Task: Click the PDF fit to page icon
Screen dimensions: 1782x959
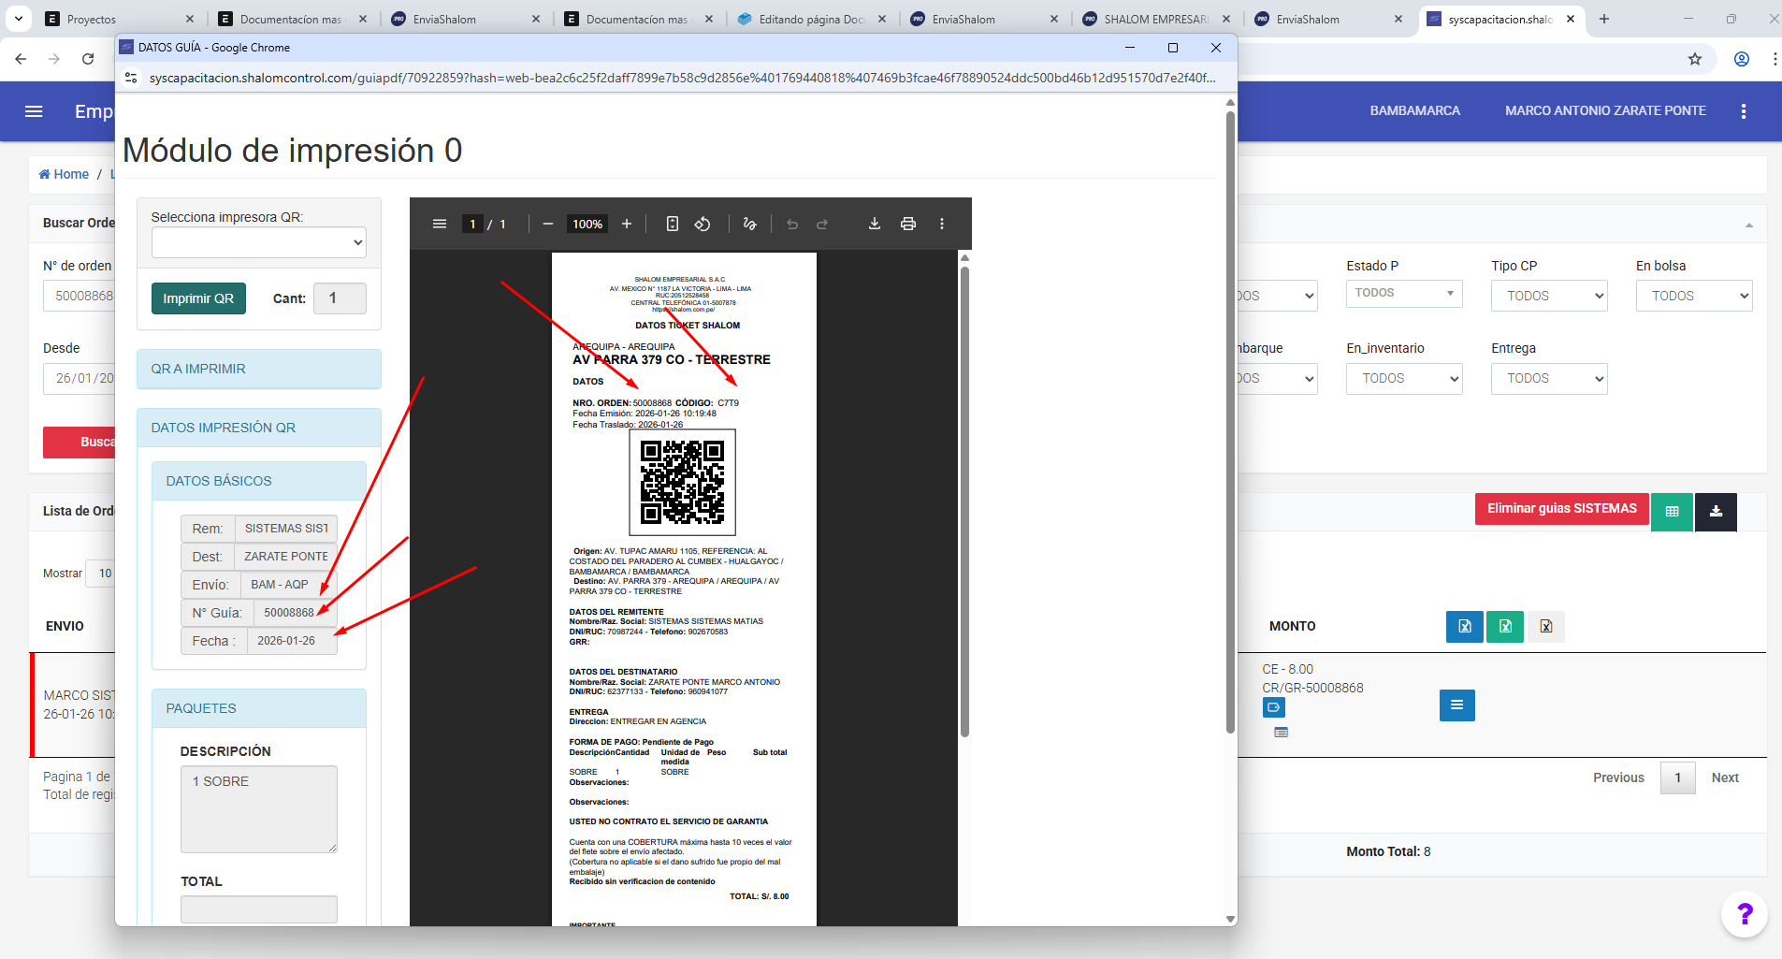Action: 672,224
